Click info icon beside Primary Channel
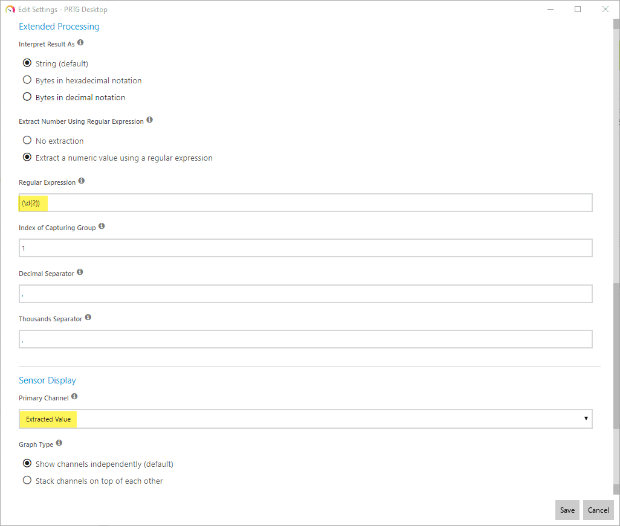Image resolution: width=620 pixels, height=526 pixels. (74, 397)
